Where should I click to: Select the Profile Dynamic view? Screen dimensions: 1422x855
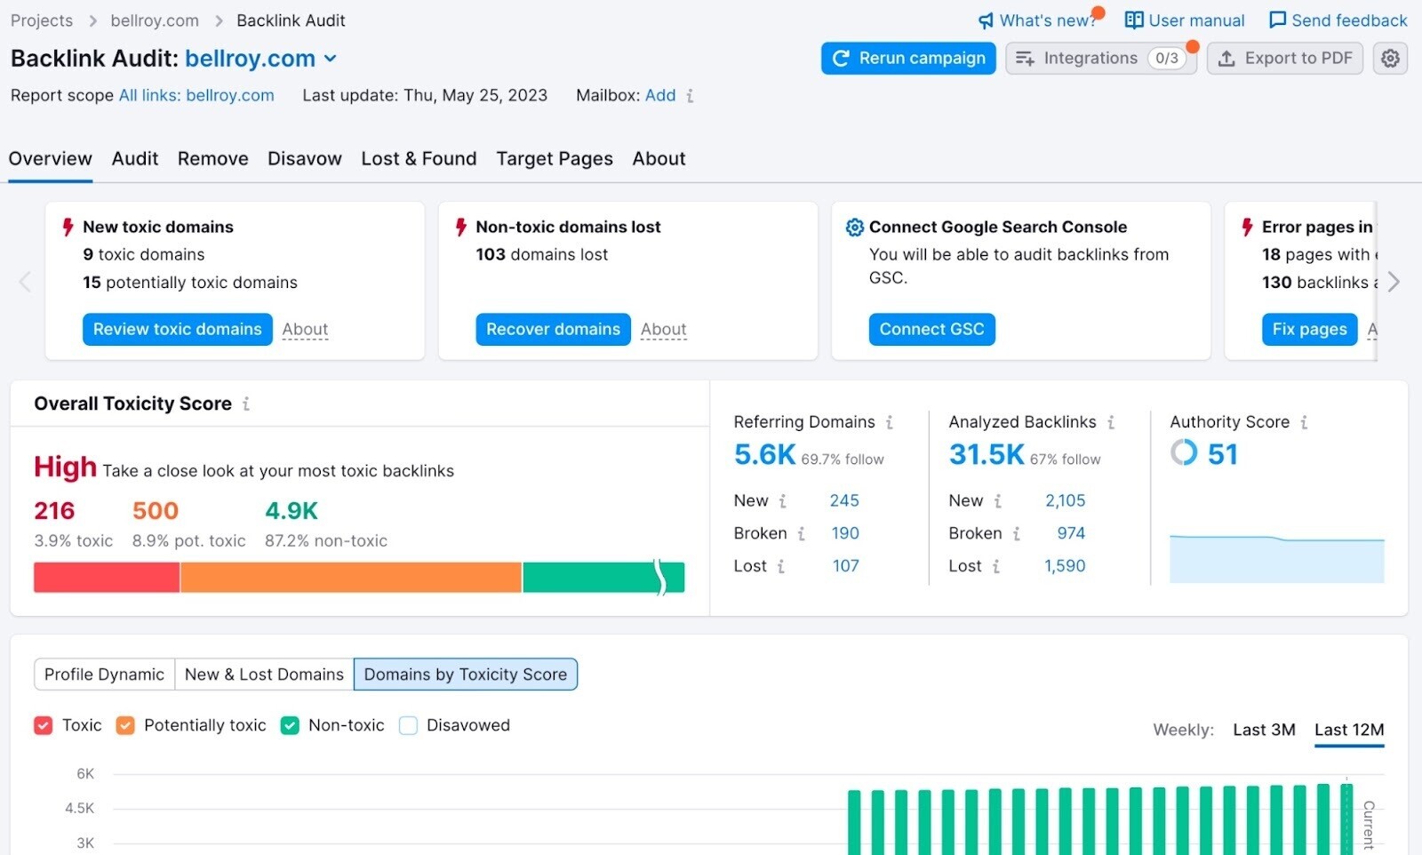point(104,675)
